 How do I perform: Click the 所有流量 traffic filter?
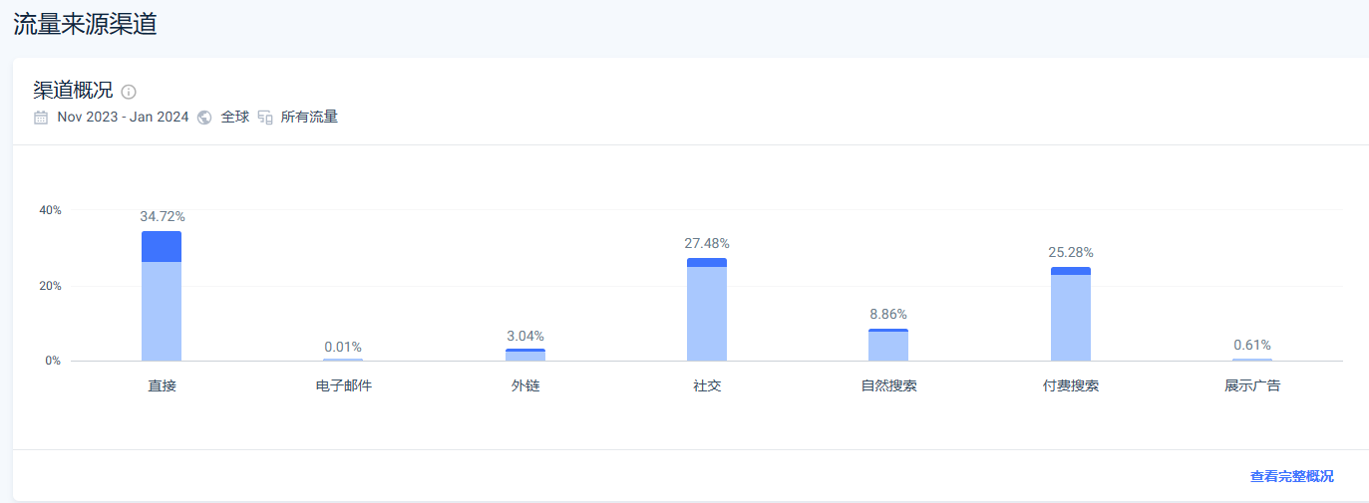click(x=309, y=117)
